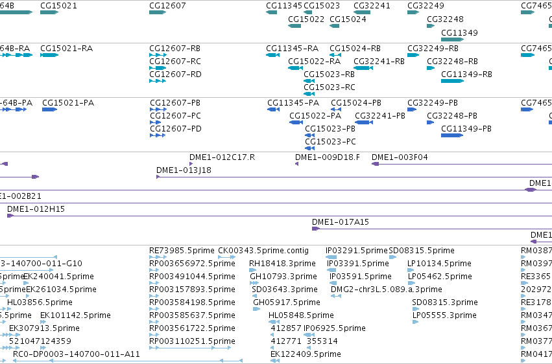This screenshot has height=364, width=552.
Task: Open the CG12607-RC transcript
Action: (158, 68)
